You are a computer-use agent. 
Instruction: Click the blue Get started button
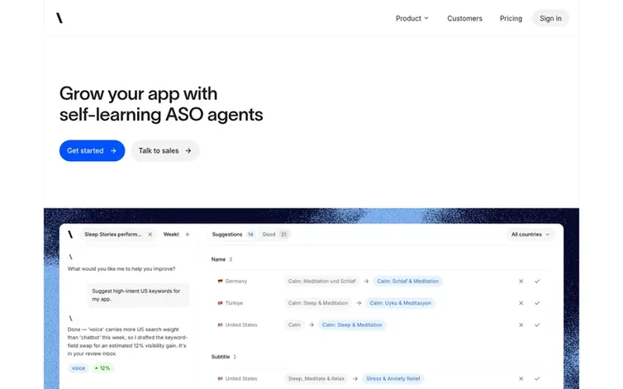pos(92,150)
